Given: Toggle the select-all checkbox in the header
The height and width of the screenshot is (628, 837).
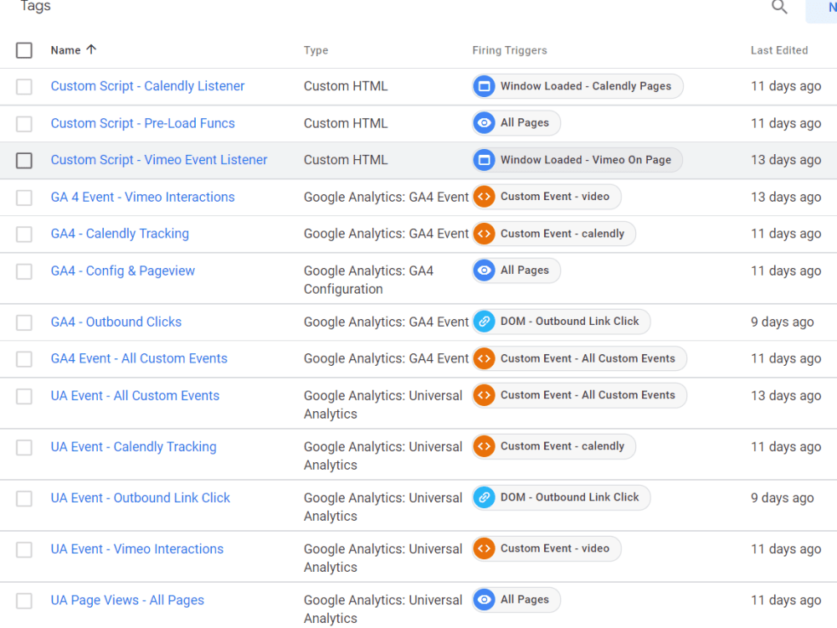Looking at the screenshot, I should pos(24,50).
